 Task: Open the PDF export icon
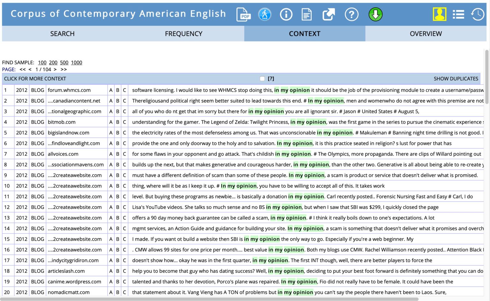point(243,14)
